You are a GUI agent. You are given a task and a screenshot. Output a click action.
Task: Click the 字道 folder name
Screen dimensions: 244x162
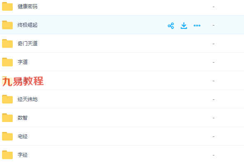pos(23,62)
